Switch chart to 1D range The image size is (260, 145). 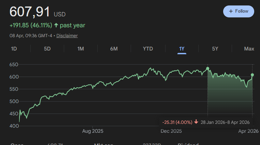click(x=14, y=49)
